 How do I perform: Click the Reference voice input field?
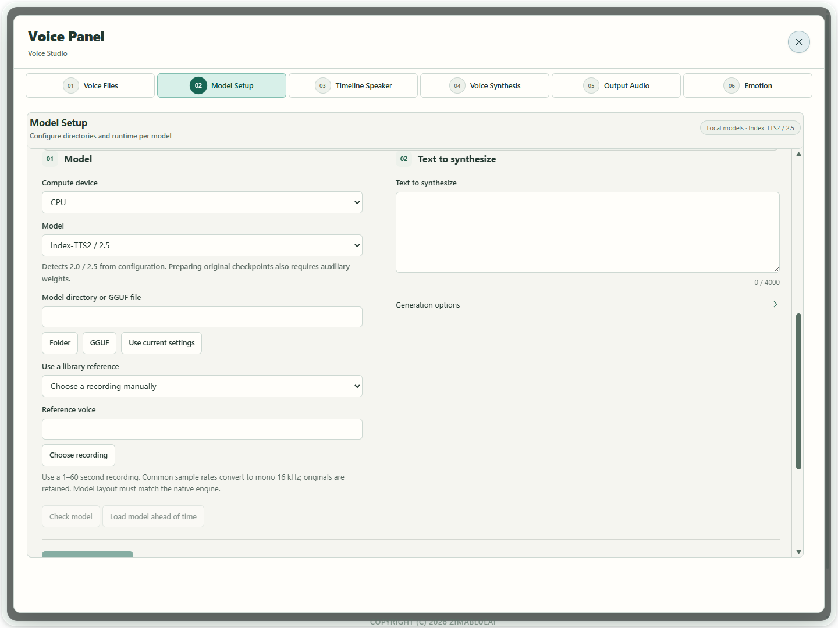coord(202,429)
